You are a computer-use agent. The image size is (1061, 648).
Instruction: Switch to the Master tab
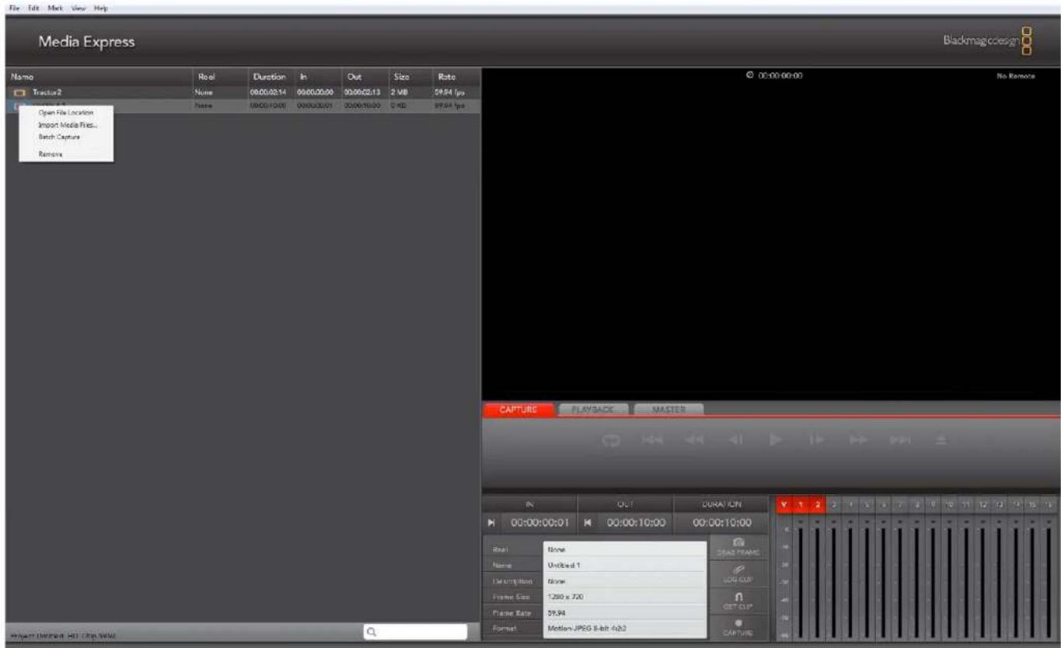[668, 409]
